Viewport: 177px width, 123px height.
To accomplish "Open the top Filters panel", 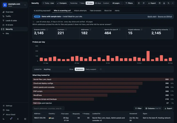I will pos(129,3).
